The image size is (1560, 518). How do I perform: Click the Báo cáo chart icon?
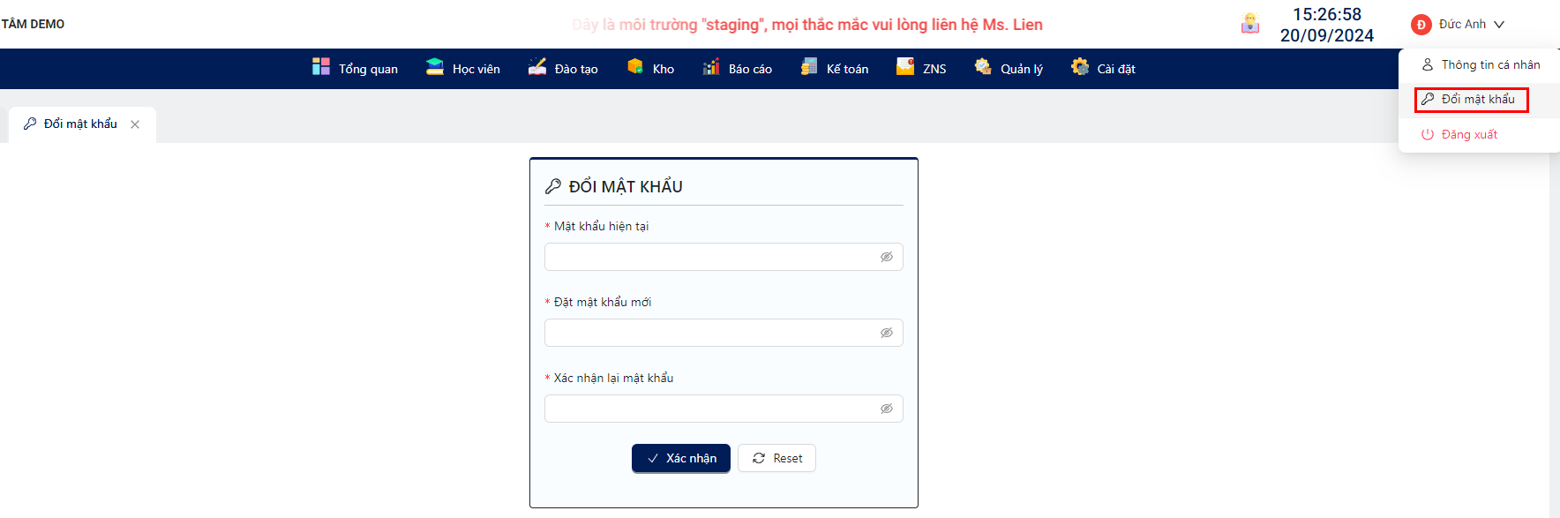click(711, 67)
